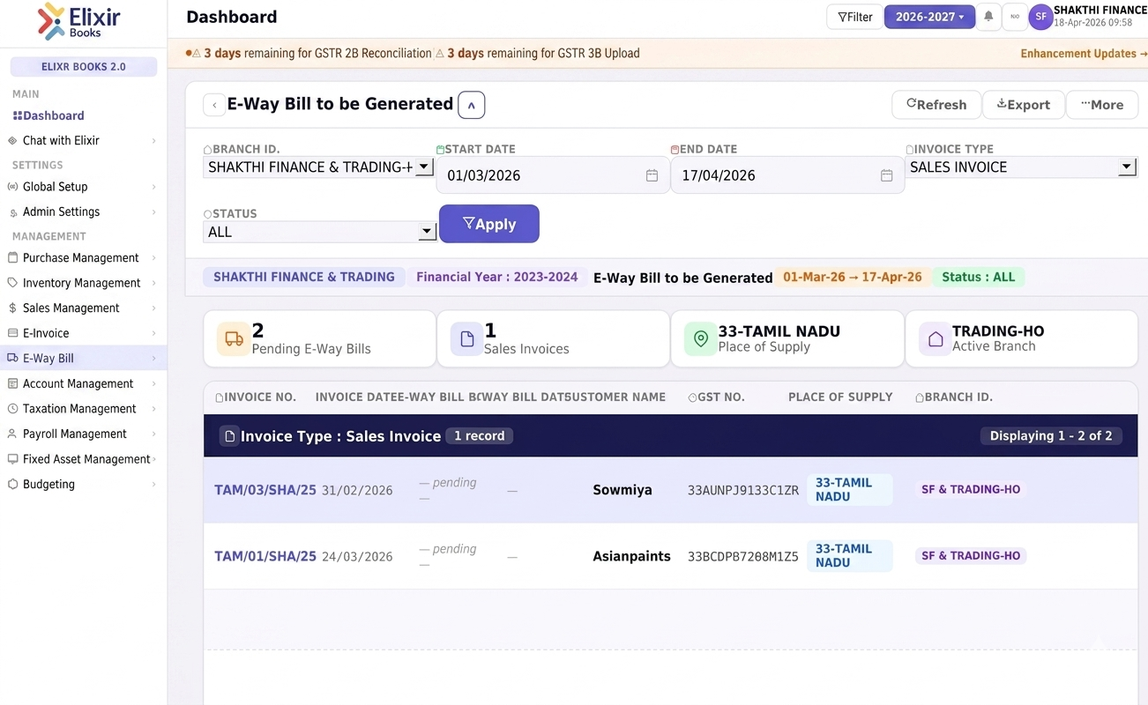Open the Elixir Books logo
This screenshot has width=1148, height=705.
pos(78,21)
